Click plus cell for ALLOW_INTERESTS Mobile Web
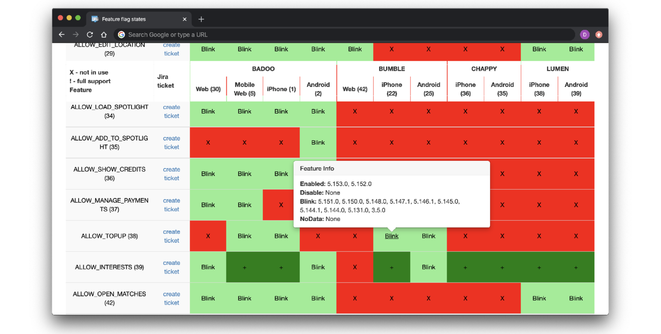This screenshot has height=334, width=661. (245, 267)
